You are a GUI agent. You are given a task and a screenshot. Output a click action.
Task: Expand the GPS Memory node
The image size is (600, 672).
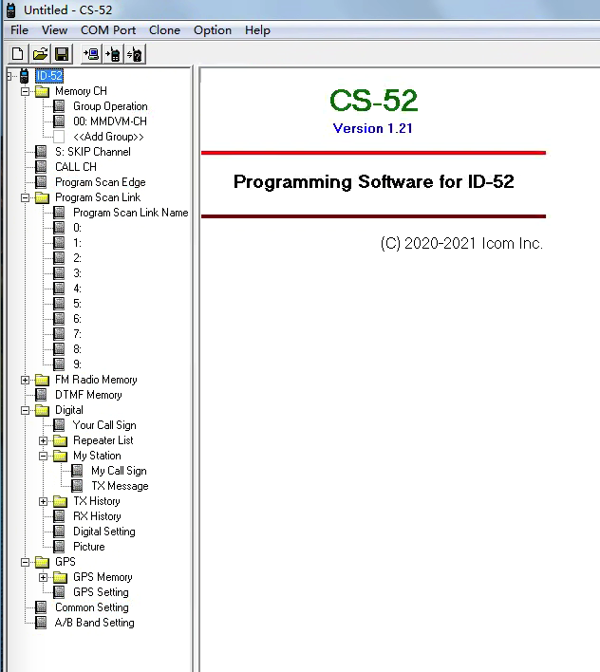point(44,577)
